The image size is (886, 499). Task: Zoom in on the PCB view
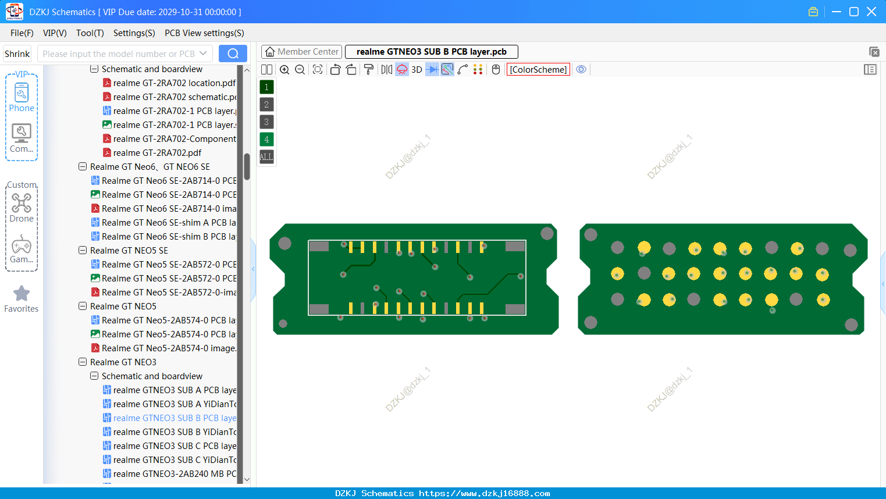284,70
